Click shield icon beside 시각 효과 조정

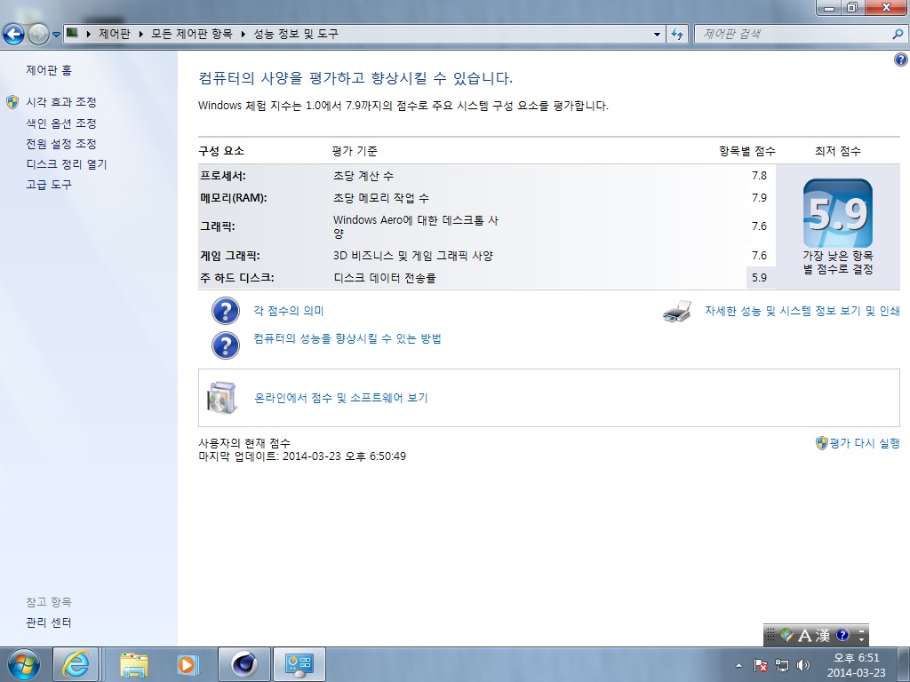click(12, 103)
